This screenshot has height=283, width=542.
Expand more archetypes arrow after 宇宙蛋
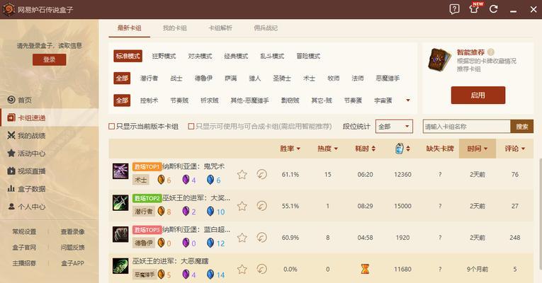click(x=408, y=100)
